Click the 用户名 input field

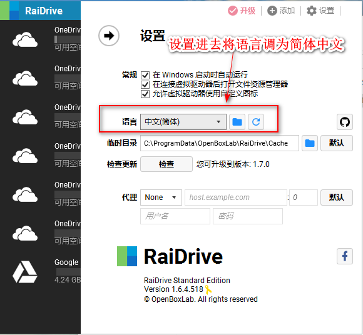point(175,216)
